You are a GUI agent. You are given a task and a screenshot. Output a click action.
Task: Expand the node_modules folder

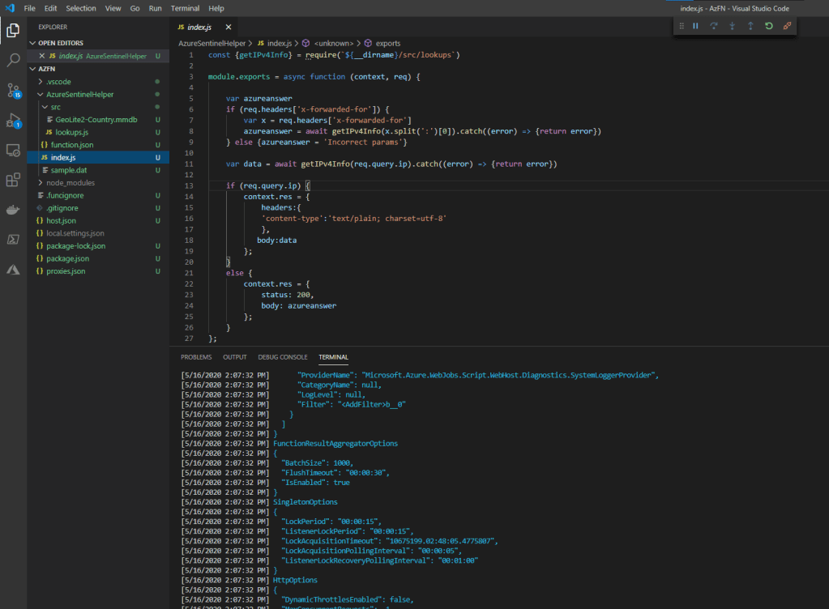click(x=71, y=183)
